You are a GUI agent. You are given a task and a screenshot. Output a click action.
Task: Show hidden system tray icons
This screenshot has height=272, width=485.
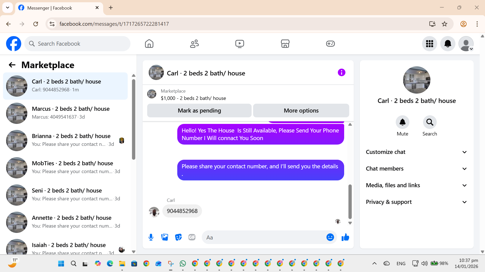point(374,263)
